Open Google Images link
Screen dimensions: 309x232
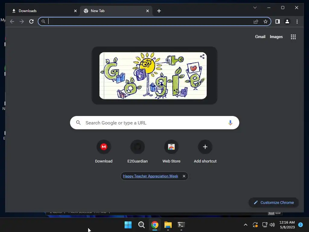point(276,37)
